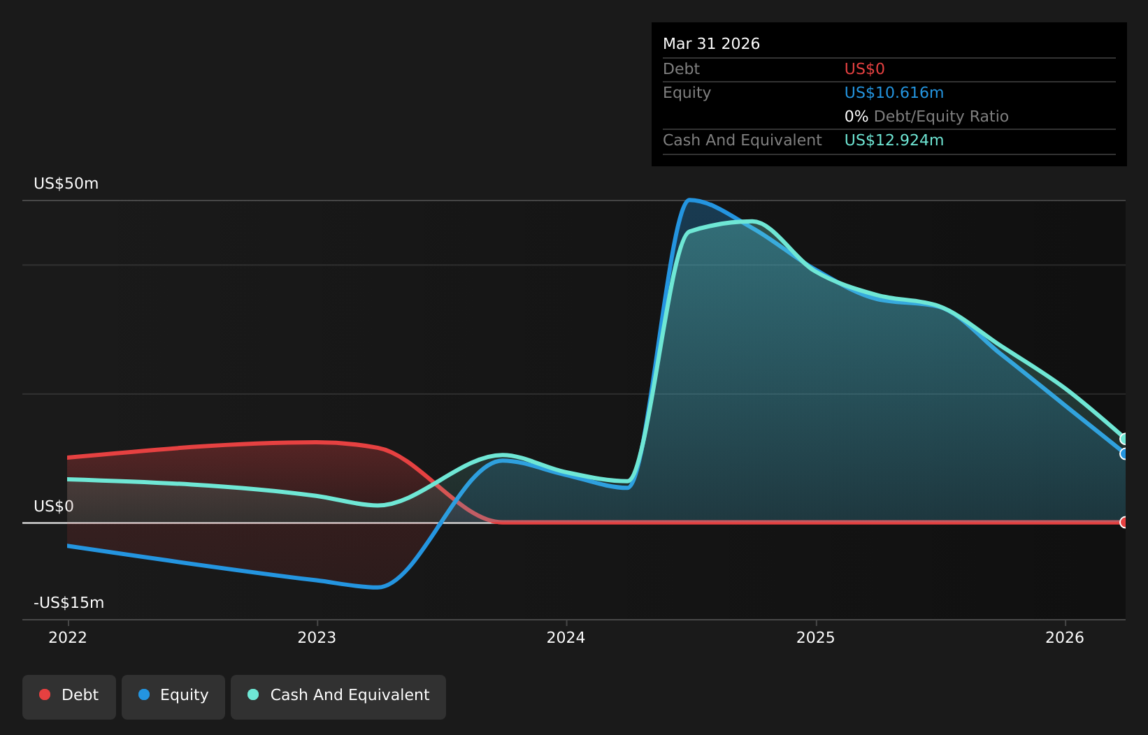Click the red Debt legend dot

(45, 694)
